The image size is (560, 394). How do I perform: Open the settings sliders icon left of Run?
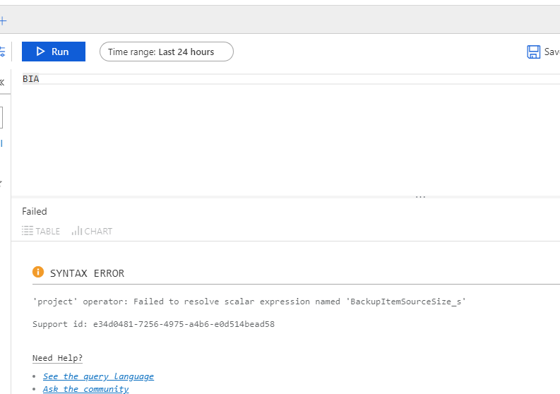click(x=2, y=52)
